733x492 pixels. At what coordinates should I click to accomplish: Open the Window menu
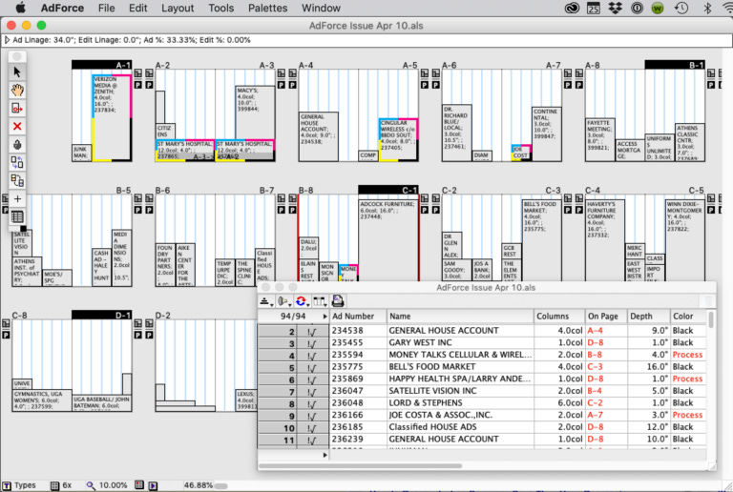pyautogui.click(x=321, y=8)
